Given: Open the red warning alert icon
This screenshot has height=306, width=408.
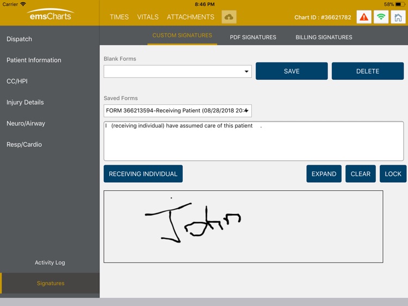Looking at the screenshot, I should (364, 17).
